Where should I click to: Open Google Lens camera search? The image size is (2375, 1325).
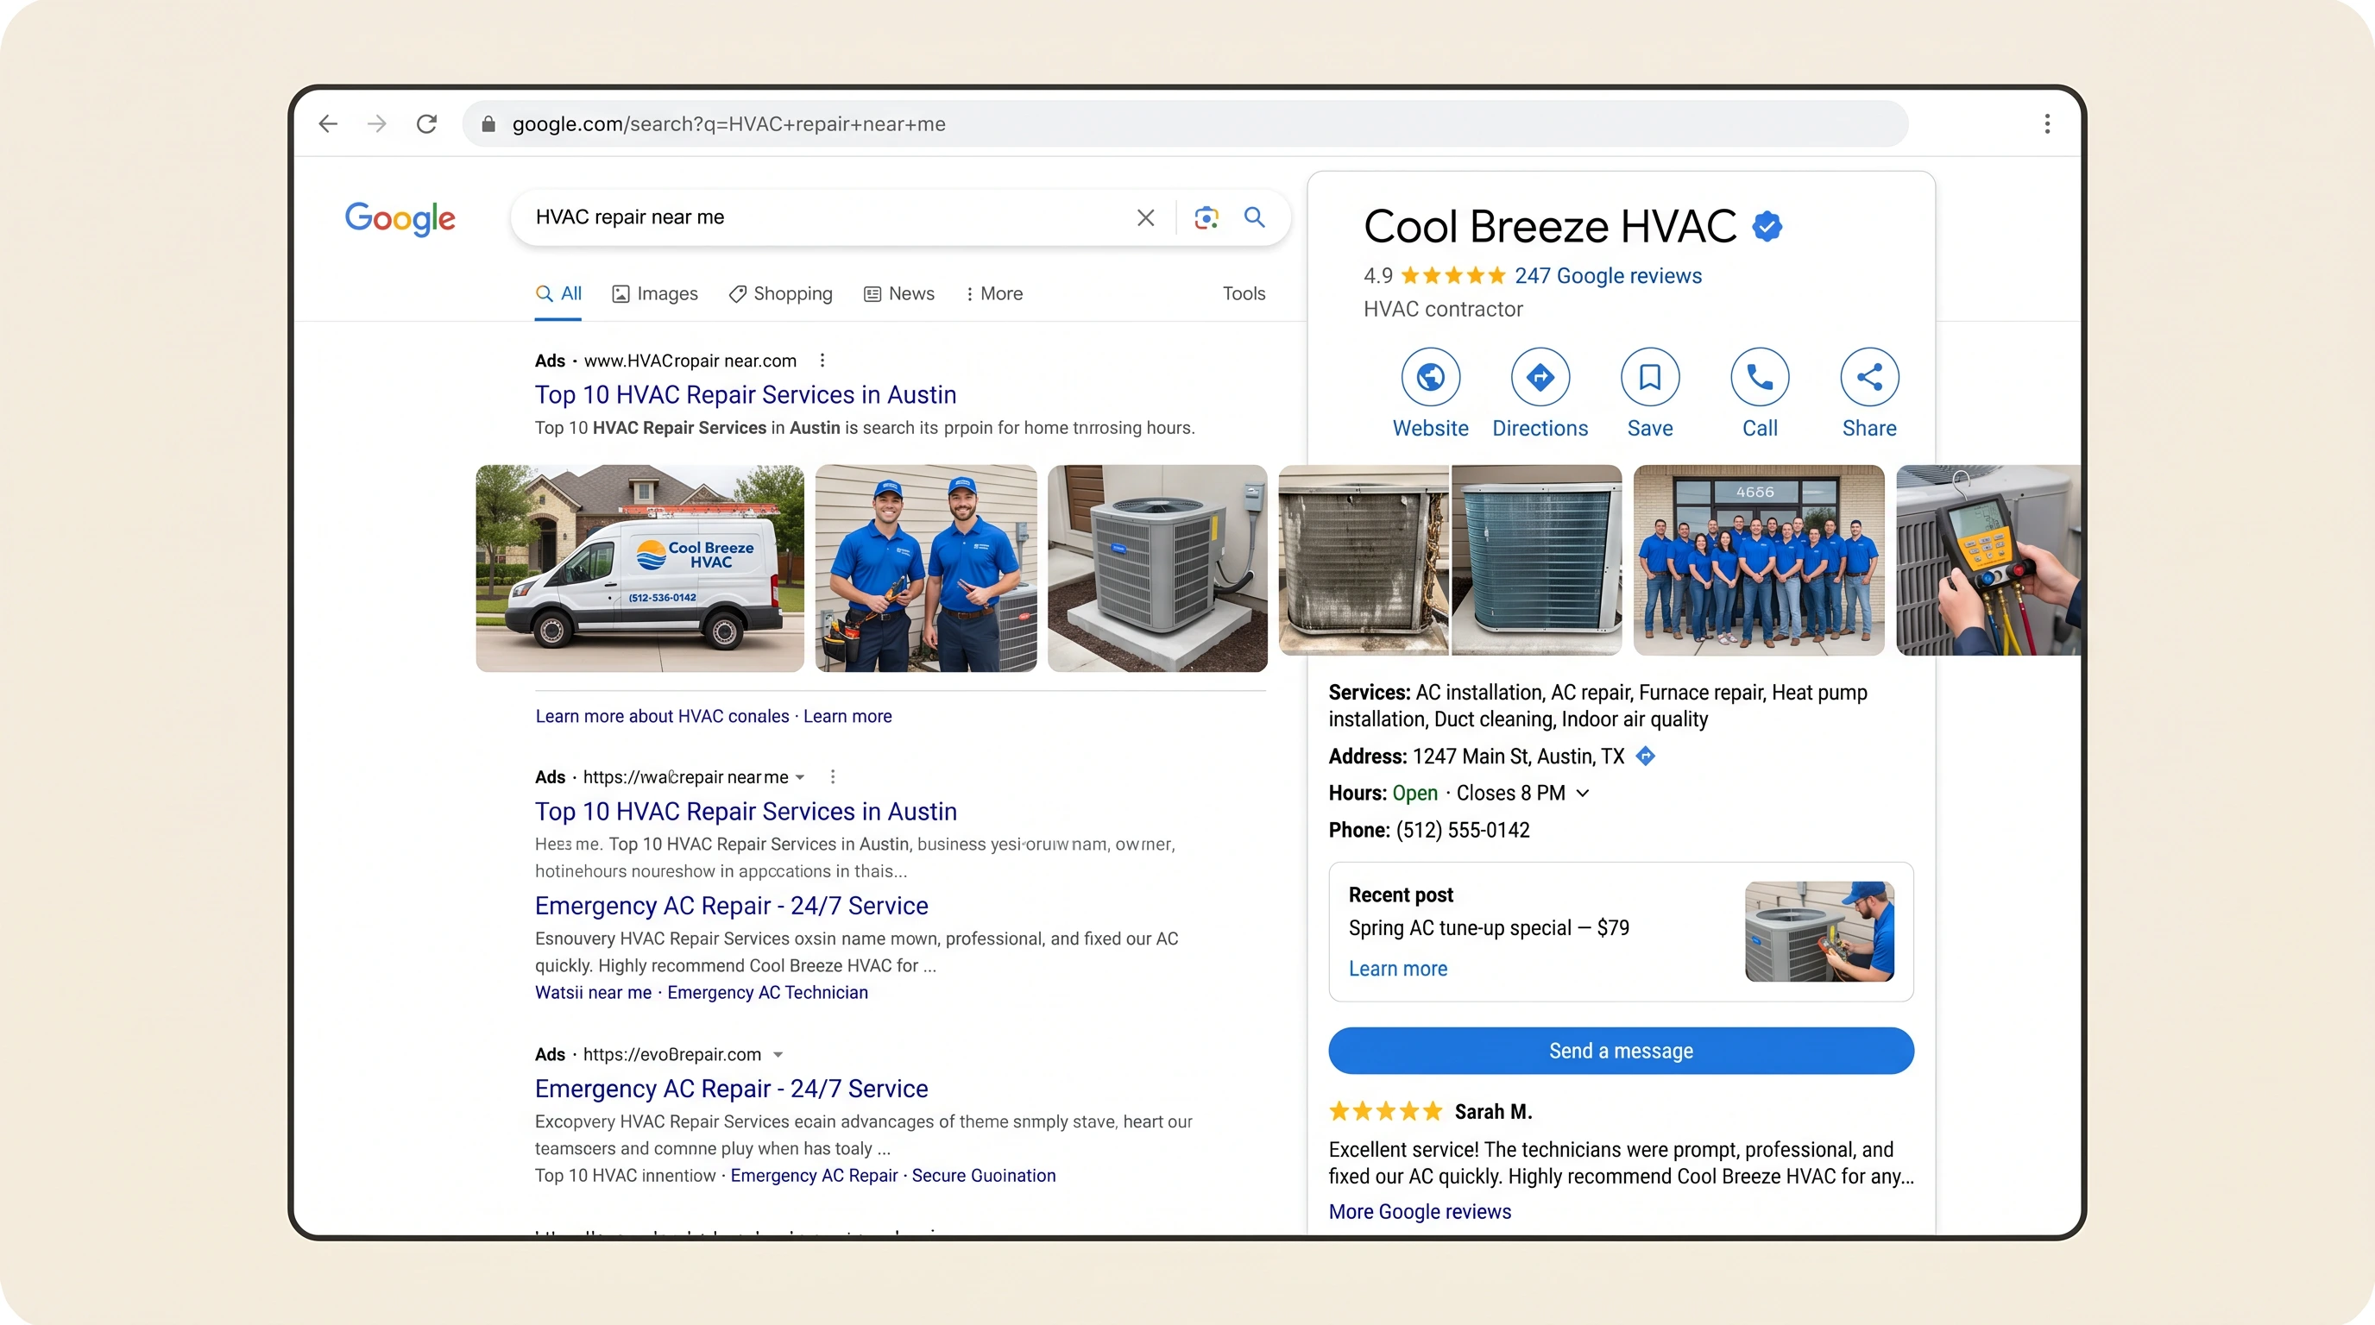[x=1206, y=217]
